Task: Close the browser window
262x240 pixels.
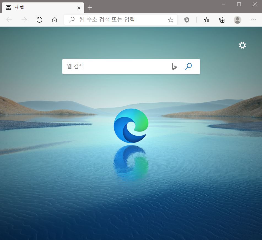Action: 255,4
